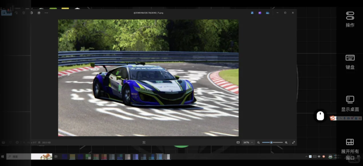Tap the floating mouse button

point(320,116)
